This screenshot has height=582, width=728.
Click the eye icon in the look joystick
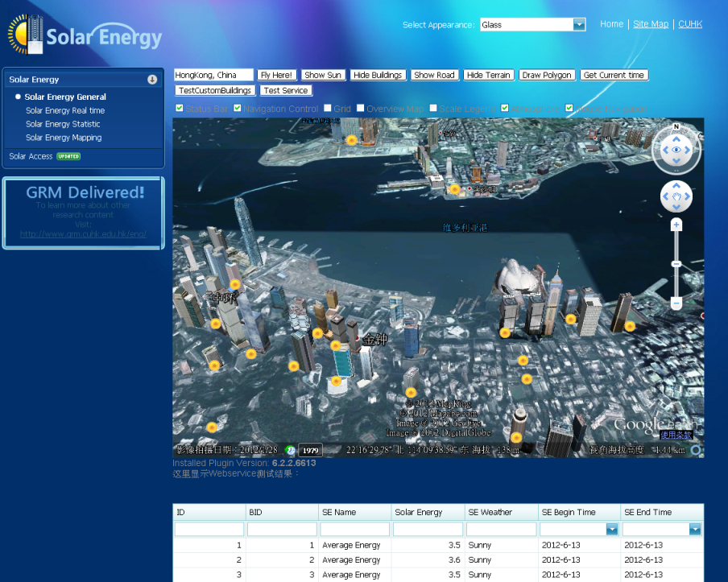point(676,150)
